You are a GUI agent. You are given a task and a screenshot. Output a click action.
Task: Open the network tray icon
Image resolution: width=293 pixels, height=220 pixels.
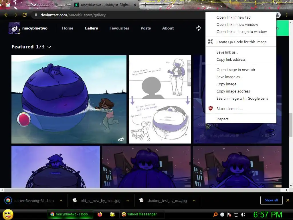(x=236, y=215)
